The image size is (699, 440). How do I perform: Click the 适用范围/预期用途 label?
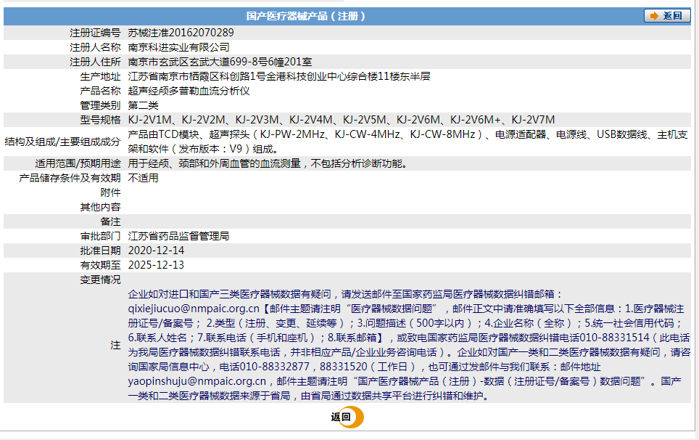coord(78,163)
